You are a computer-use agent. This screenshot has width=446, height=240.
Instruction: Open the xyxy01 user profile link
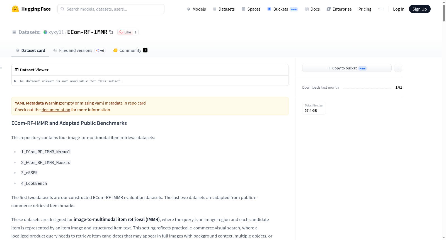pyautogui.click(x=56, y=32)
